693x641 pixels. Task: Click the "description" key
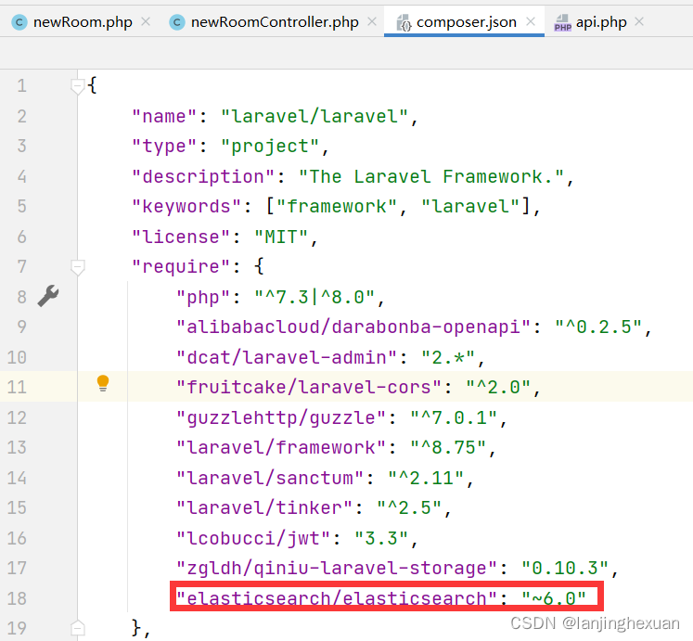203,177
